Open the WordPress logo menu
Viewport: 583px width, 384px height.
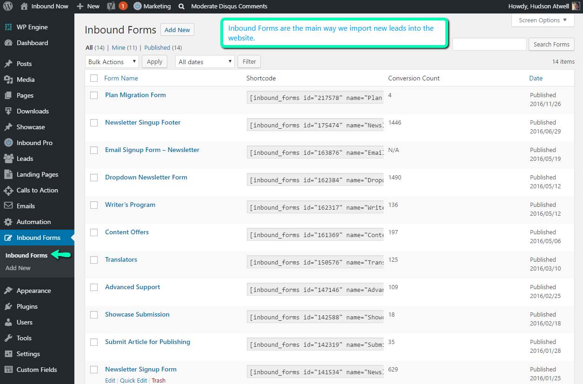tap(8, 7)
